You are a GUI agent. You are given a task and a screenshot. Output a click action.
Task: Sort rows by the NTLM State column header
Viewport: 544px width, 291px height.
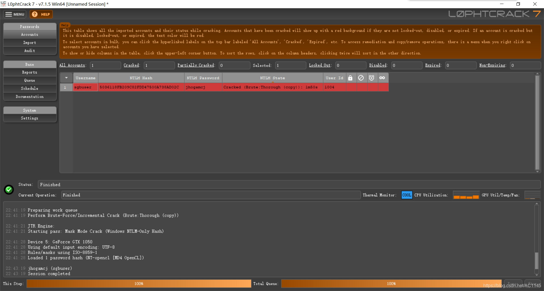(x=273, y=78)
